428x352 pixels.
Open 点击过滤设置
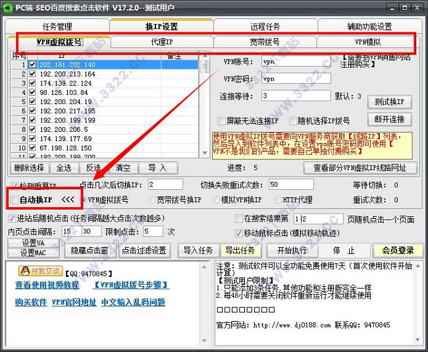144,250
